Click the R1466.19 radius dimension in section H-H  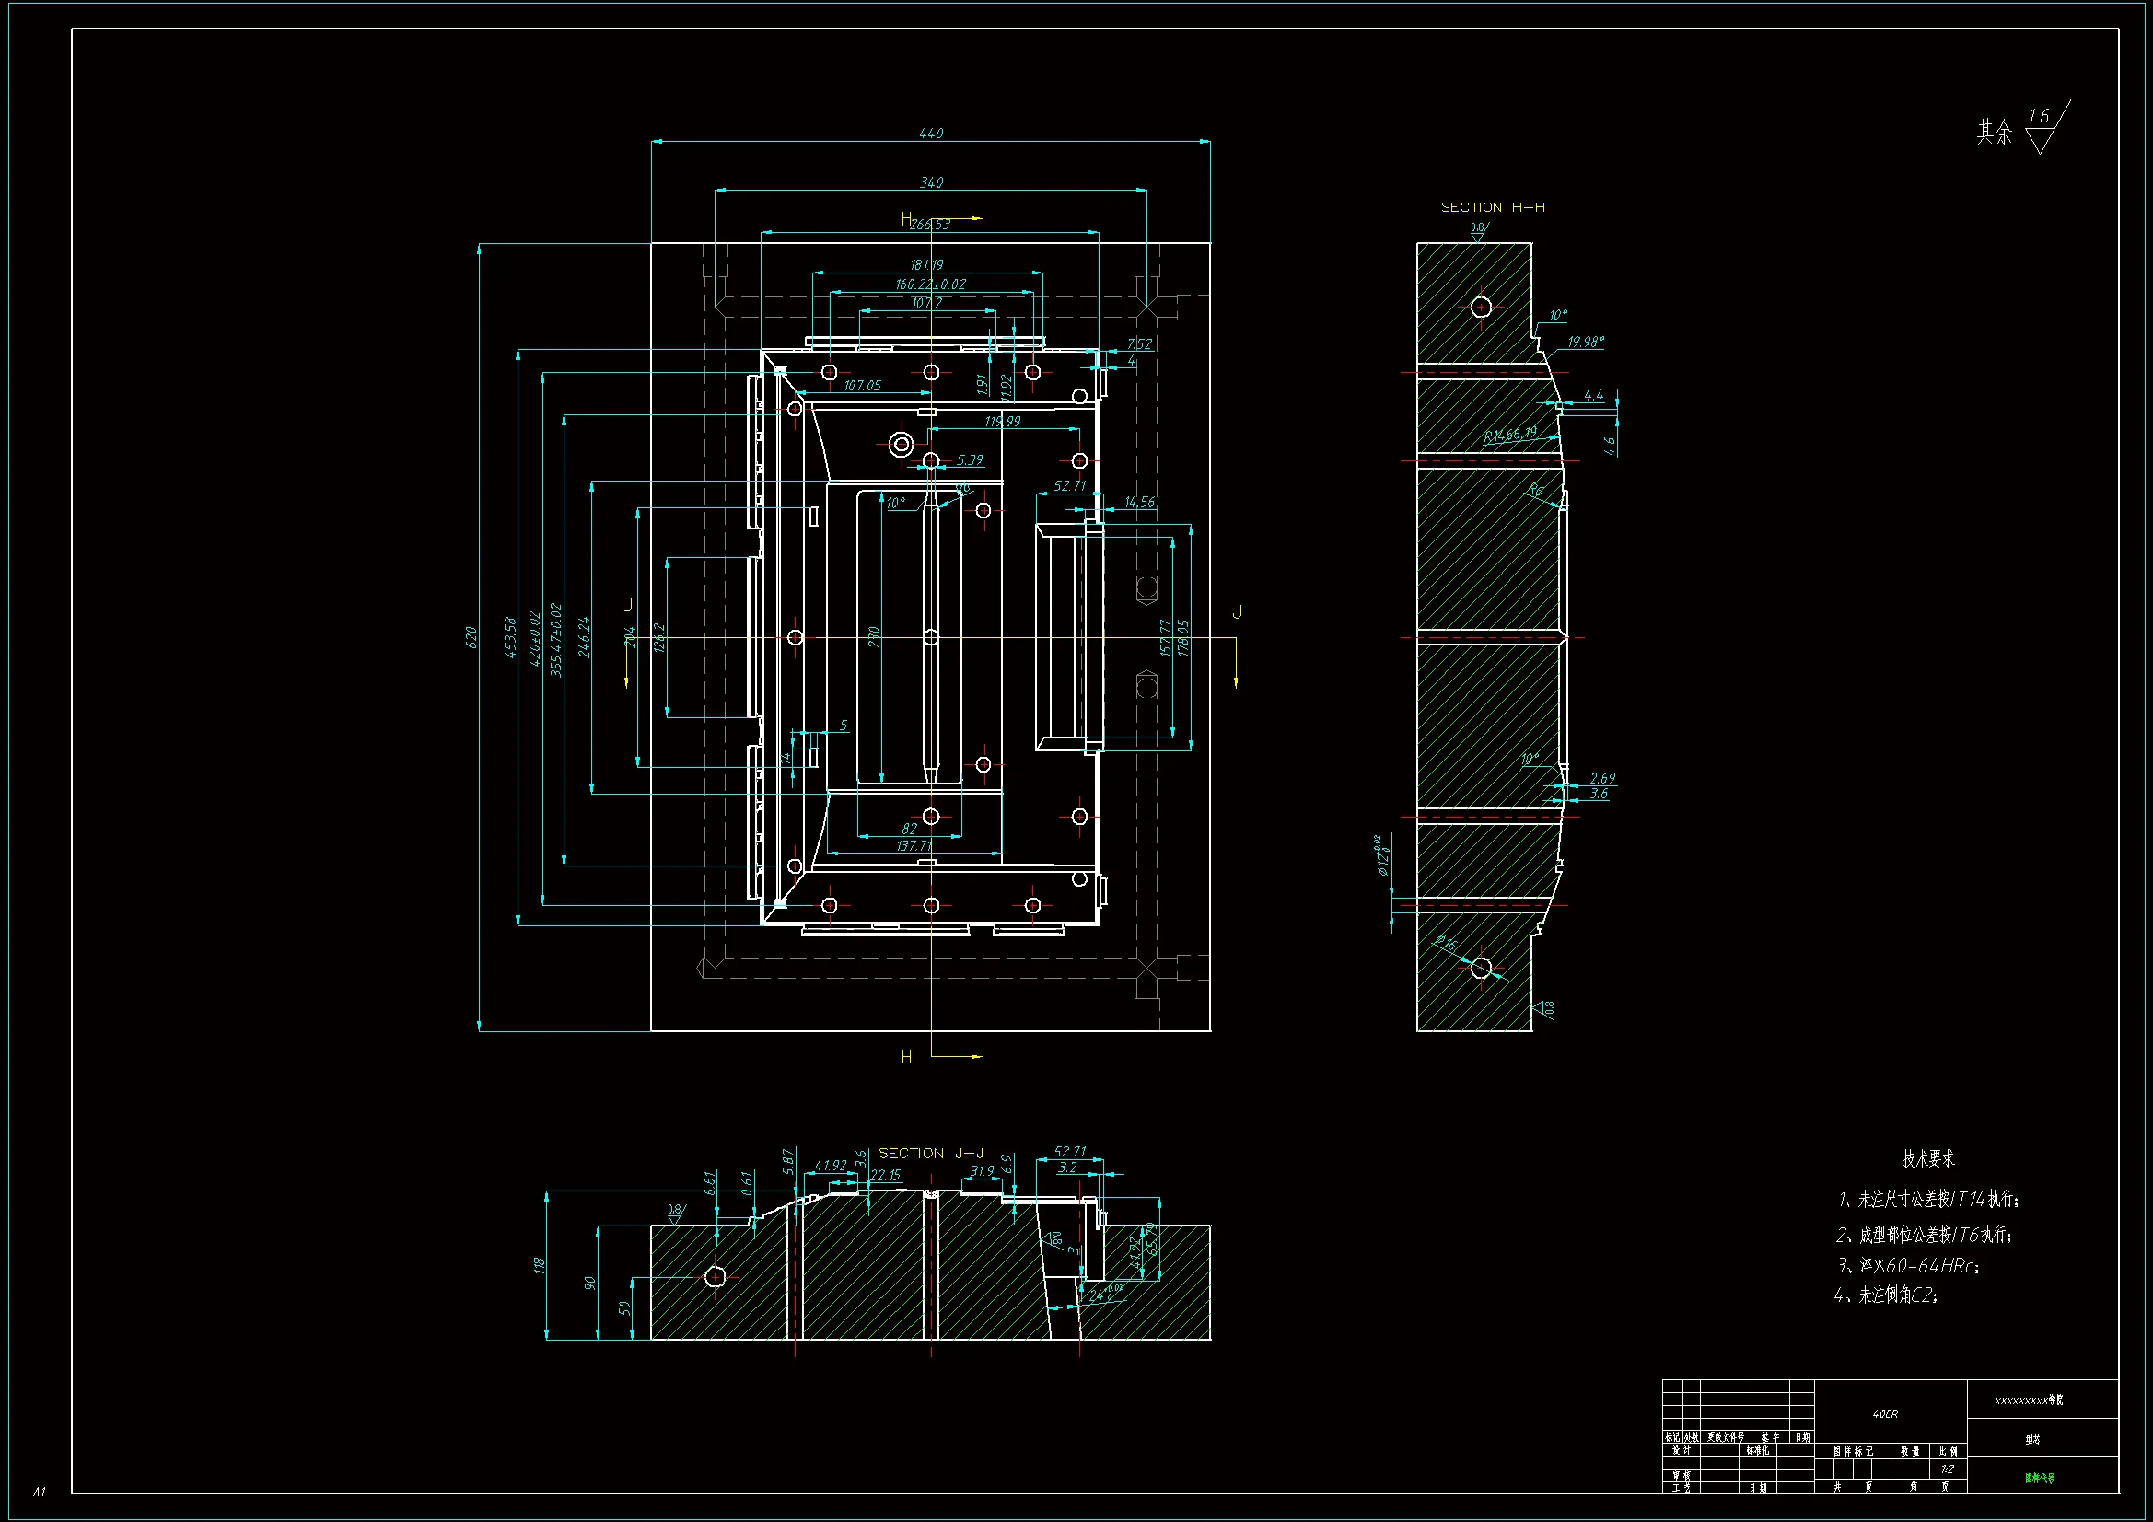pos(1509,435)
